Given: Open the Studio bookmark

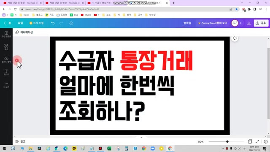Looking at the screenshot, I should click(x=86, y=15).
